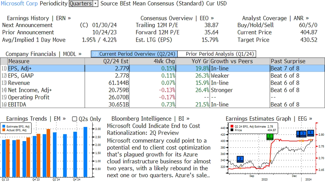Viewport: 325px width, 182px height.
Task: Click the blue marker numbered 1 on graph
Action: click(310, 133)
